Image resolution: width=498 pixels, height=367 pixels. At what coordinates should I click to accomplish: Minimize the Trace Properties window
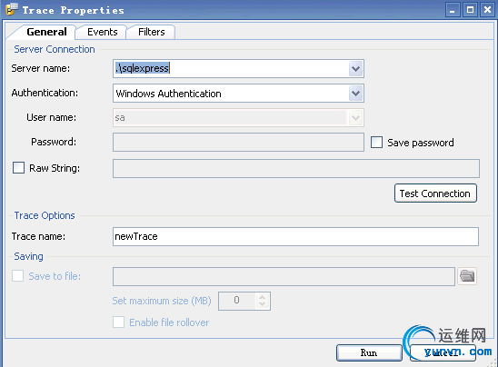click(453, 10)
